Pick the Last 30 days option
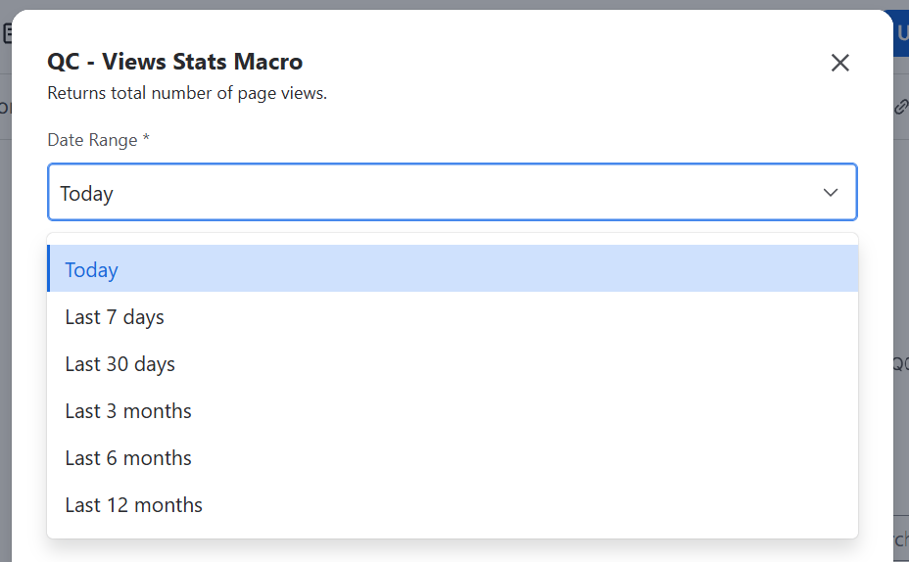Viewport: 909px width, 562px height. tap(453, 364)
